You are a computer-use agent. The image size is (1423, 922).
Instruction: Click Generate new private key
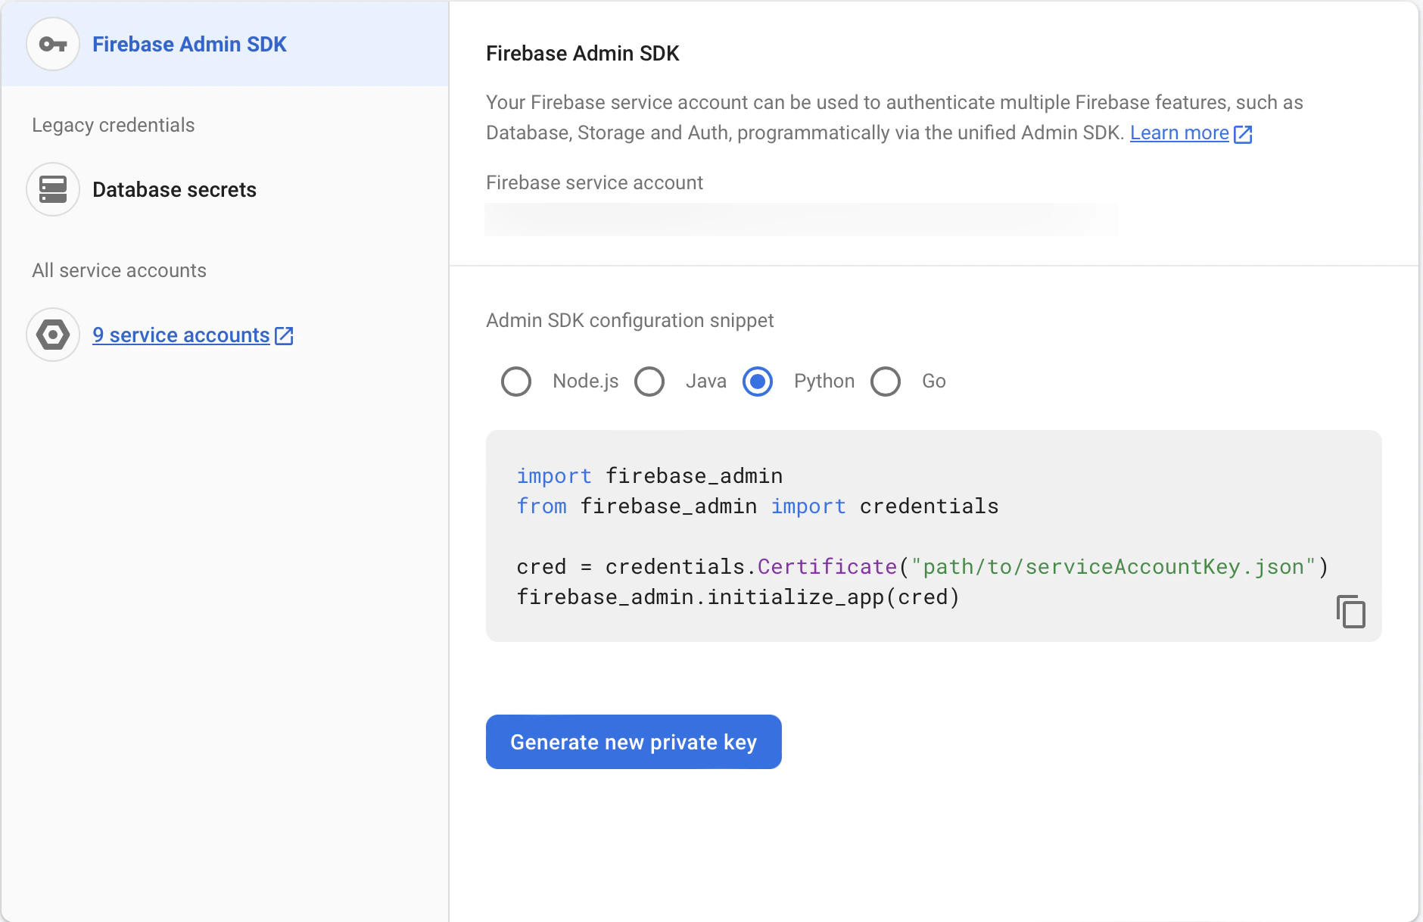click(x=633, y=742)
